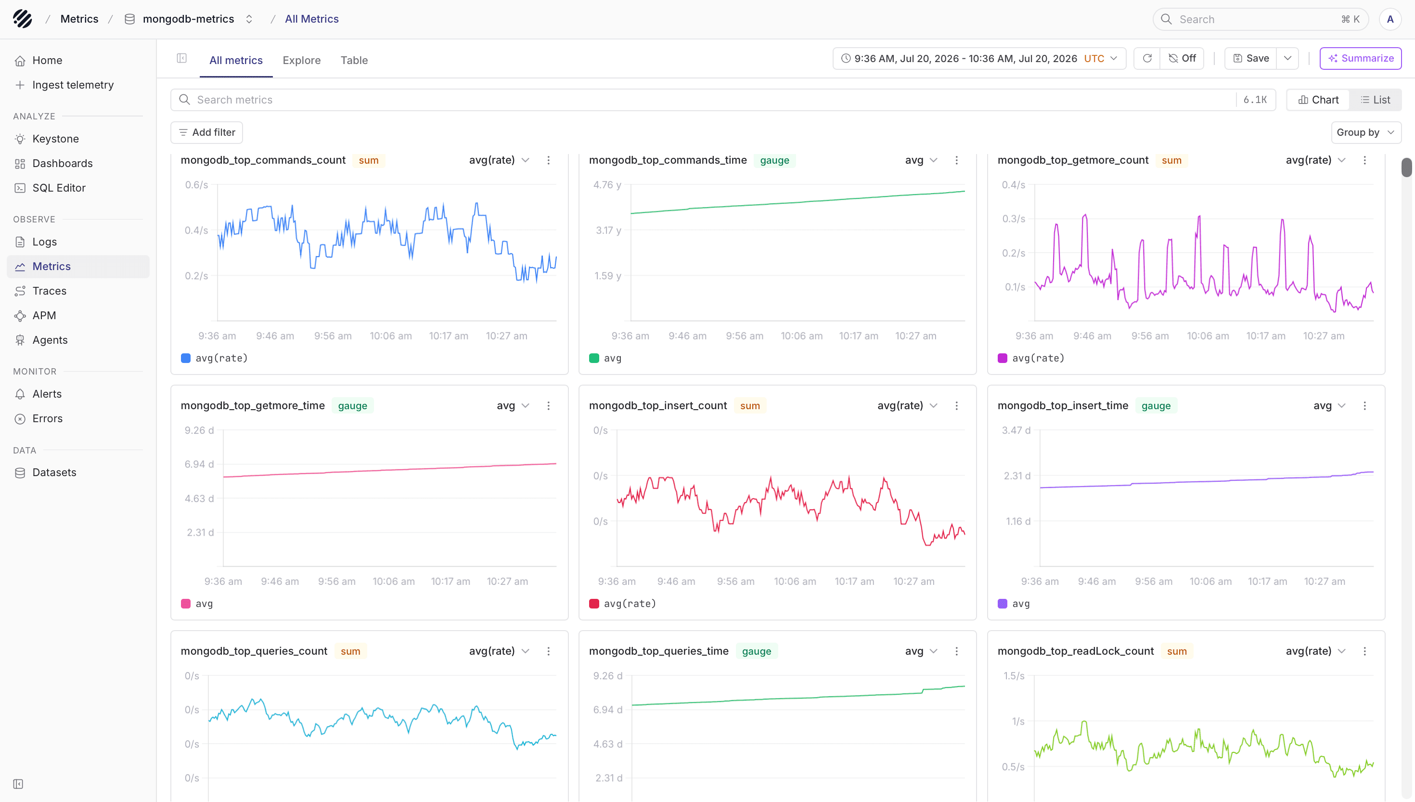Screen dimensions: 1415x802
Task: Click the purple avg swatch in mongodb_top_insert_time
Action: click(1002, 604)
